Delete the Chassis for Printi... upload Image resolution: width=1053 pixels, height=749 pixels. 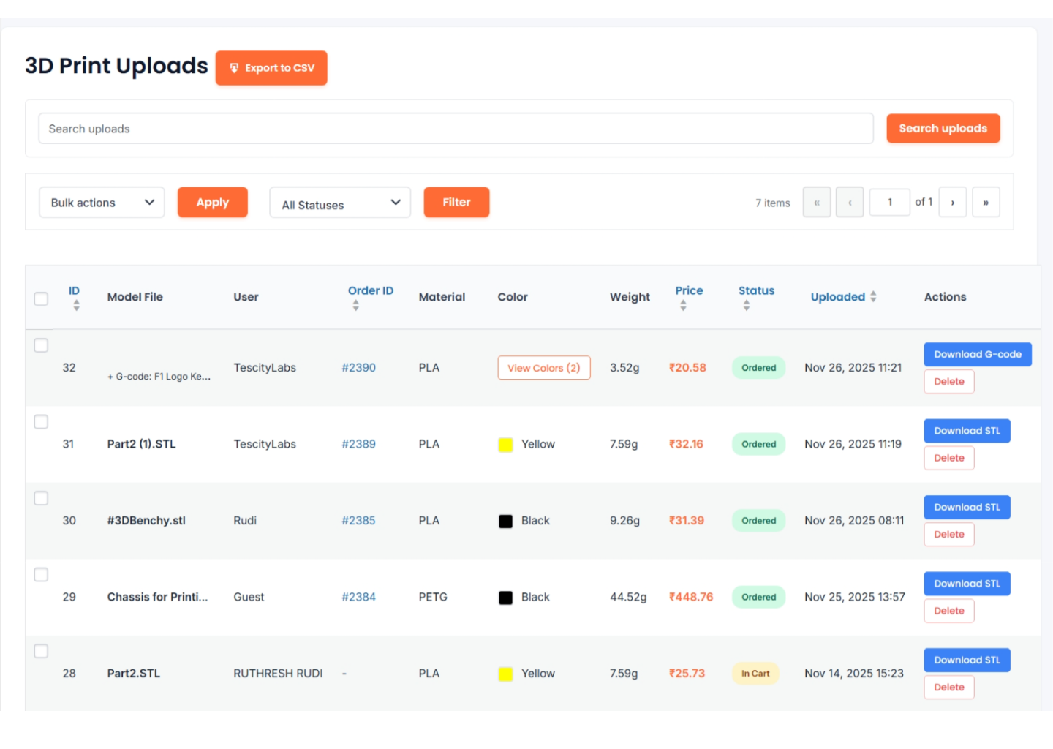pos(948,611)
